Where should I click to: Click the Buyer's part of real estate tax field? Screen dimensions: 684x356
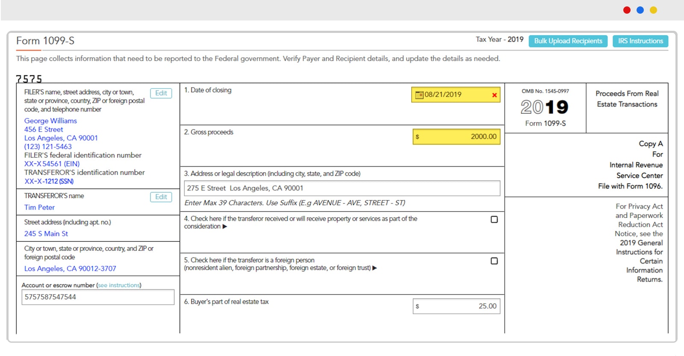point(456,306)
